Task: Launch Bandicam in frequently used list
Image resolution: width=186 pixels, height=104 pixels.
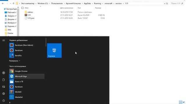Action: (27, 87)
